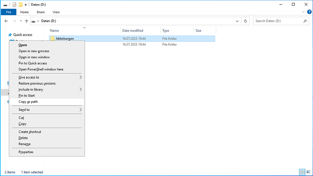Choose Delete in context menu
The width and height of the screenshot is (313, 176).
47,138
